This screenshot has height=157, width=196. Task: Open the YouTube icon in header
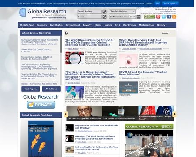(x=158, y=17)
